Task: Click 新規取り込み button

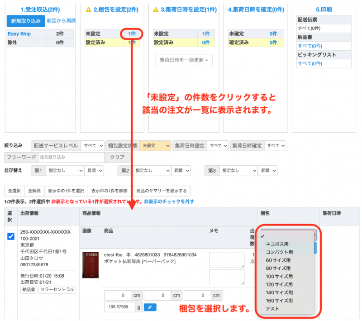Action: click(26, 21)
